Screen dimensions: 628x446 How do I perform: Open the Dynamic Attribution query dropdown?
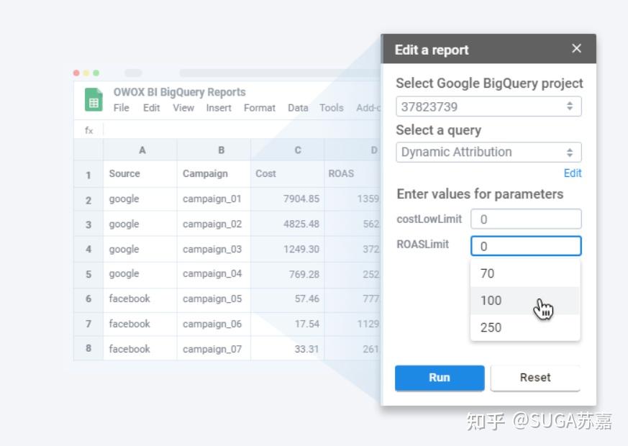pos(488,152)
